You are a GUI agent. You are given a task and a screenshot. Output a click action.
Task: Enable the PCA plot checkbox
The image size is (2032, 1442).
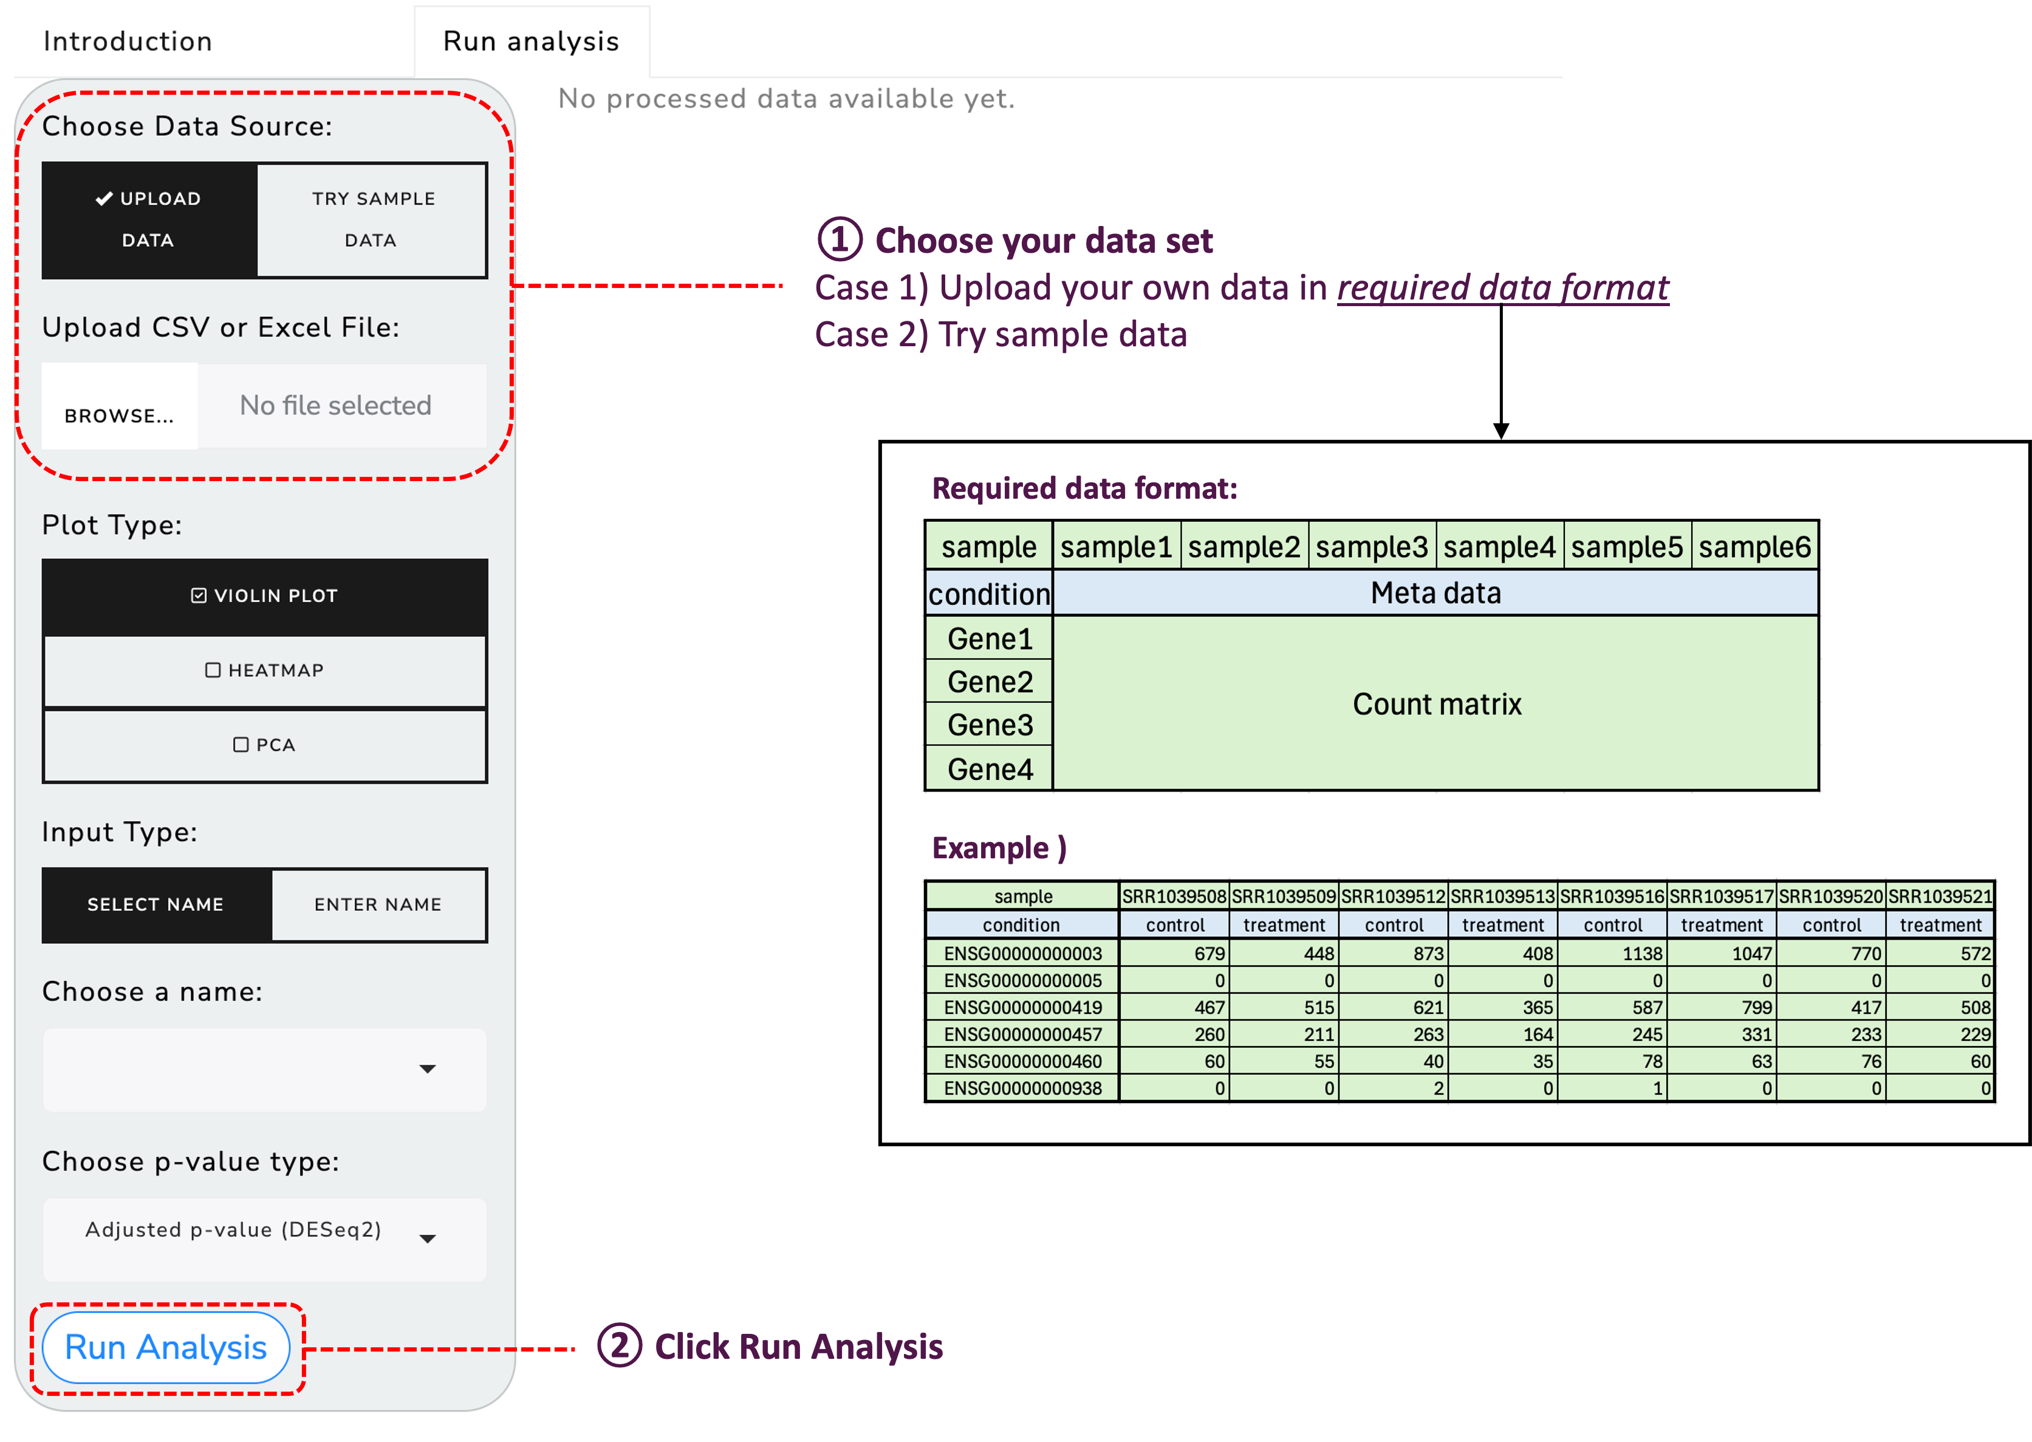pos(265,745)
